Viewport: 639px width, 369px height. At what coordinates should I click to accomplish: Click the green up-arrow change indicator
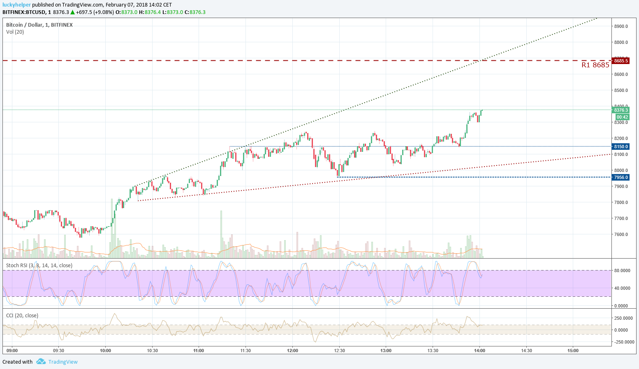pos(73,12)
